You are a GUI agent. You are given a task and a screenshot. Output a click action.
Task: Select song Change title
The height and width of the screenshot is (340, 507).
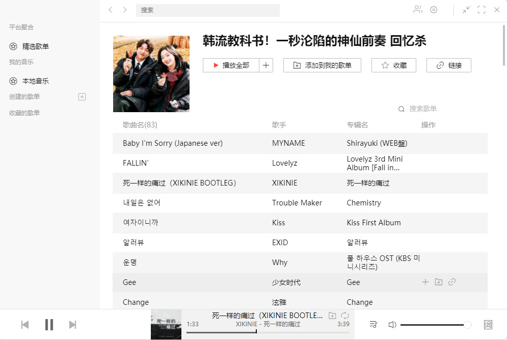point(136,302)
